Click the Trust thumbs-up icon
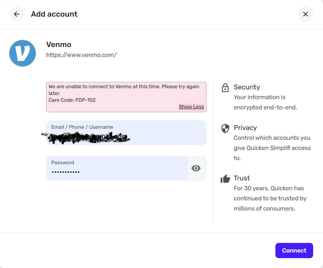The width and height of the screenshot is (323, 268). 225,179
